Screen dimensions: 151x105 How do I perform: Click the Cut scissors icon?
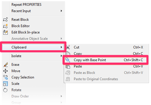tap(68, 47)
